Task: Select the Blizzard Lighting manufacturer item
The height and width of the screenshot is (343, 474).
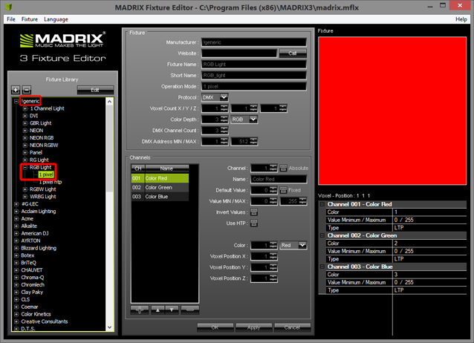Action: (39, 248)
